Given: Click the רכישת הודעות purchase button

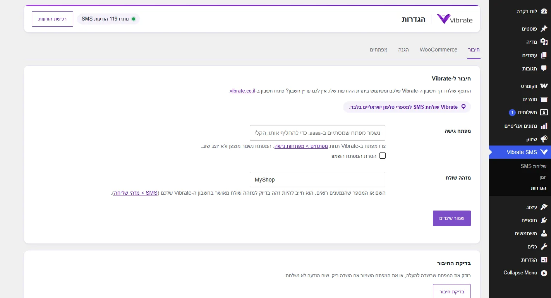Looking at the screenshot, I should tap(52, 19).
